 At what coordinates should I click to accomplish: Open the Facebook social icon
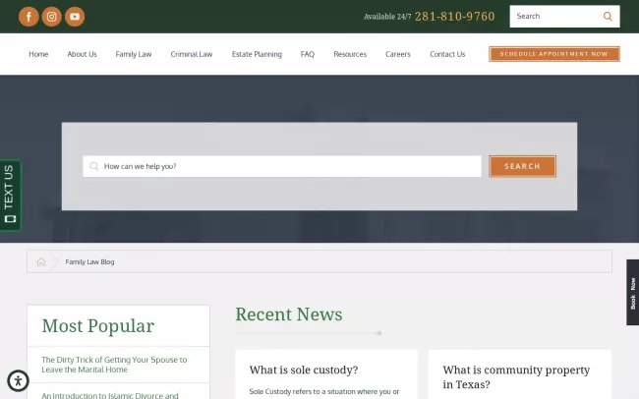click(x=29, y=17)
